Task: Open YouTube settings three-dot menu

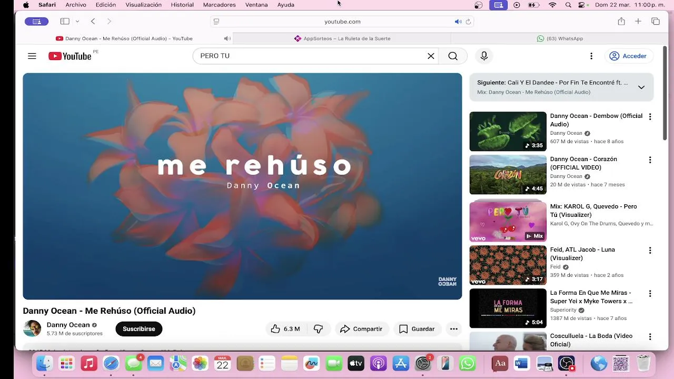Action: click(x=591, y=56)
